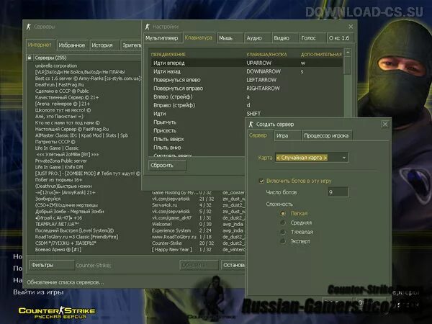Click Выйти из игры in main menu
Image resolution: width=432 pixels, height=324 pixels.
(38, 292)
